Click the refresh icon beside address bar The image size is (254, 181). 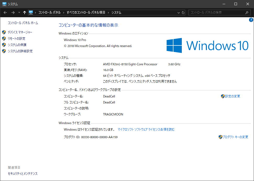tap(183, 13)
